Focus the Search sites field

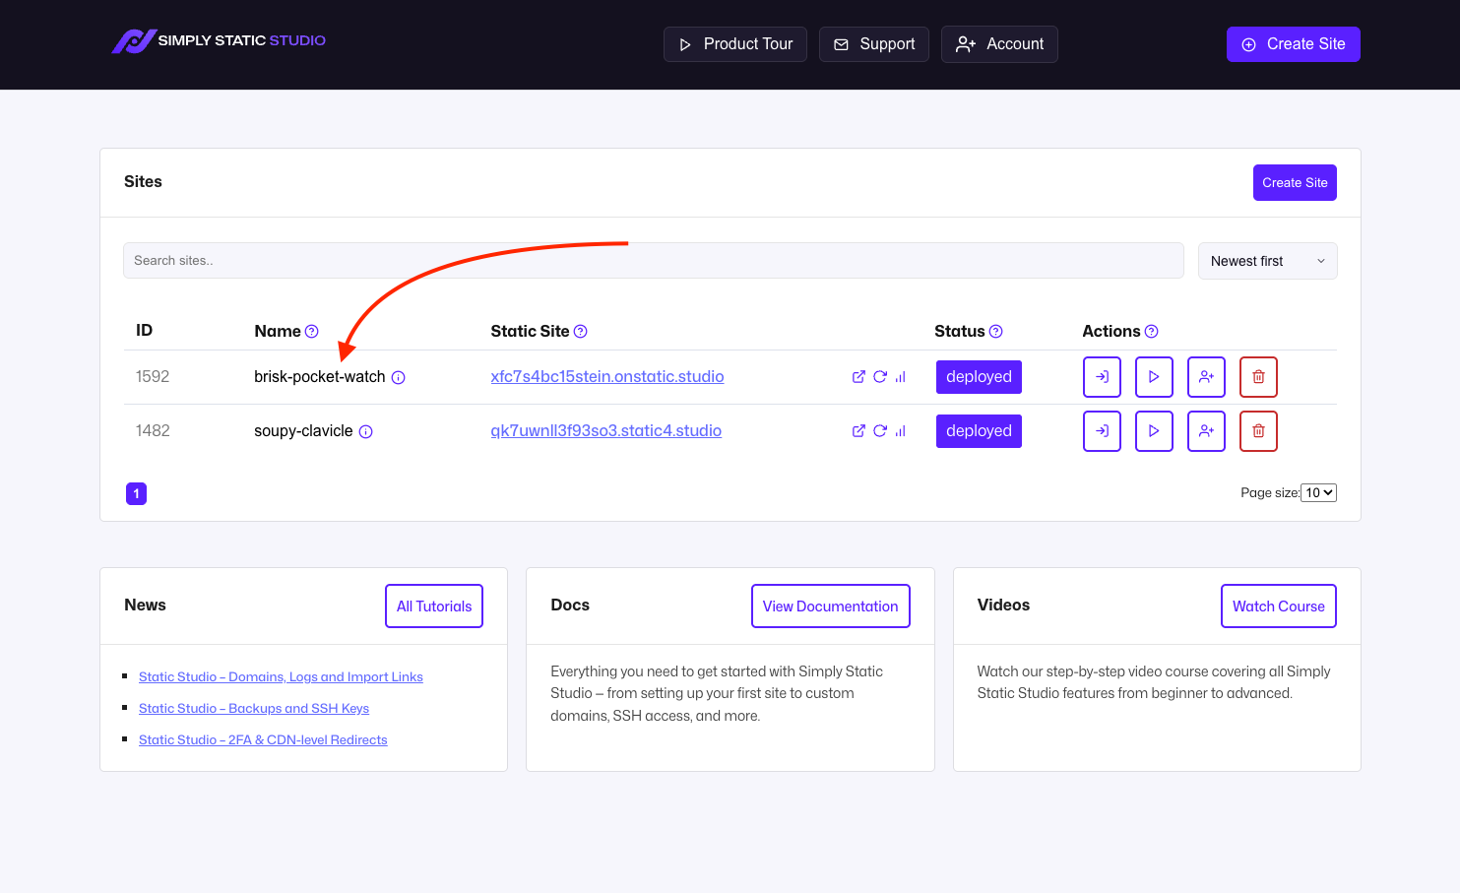click(654, 261)
